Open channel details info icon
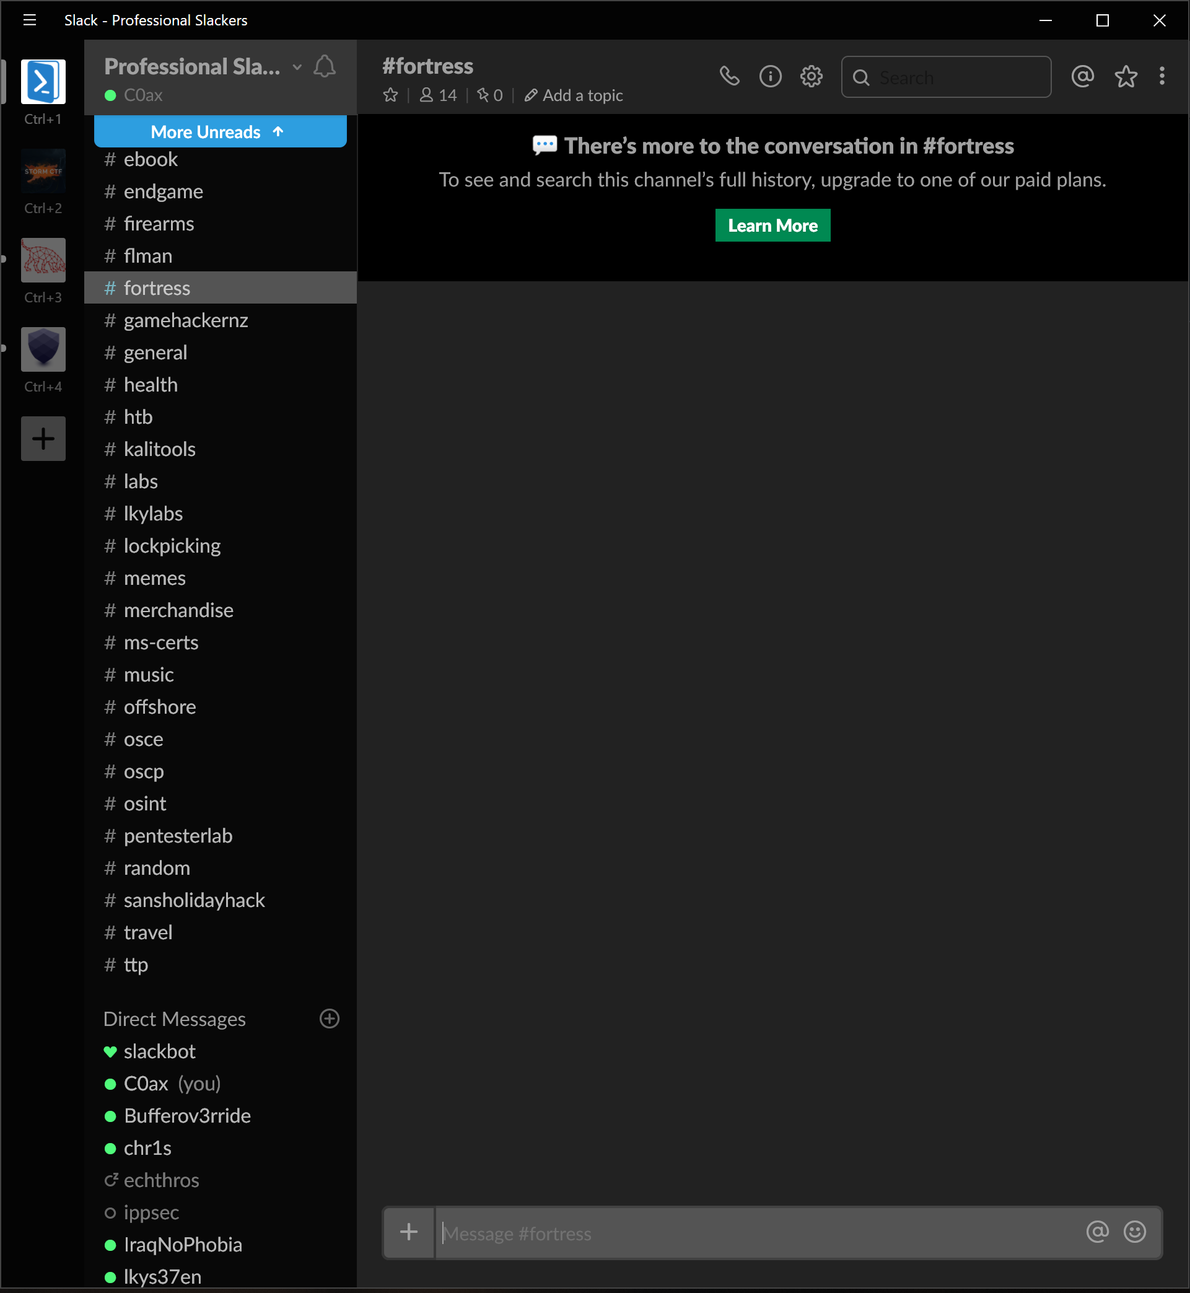The image size is (1190, 1293). [x=770, y=77]
